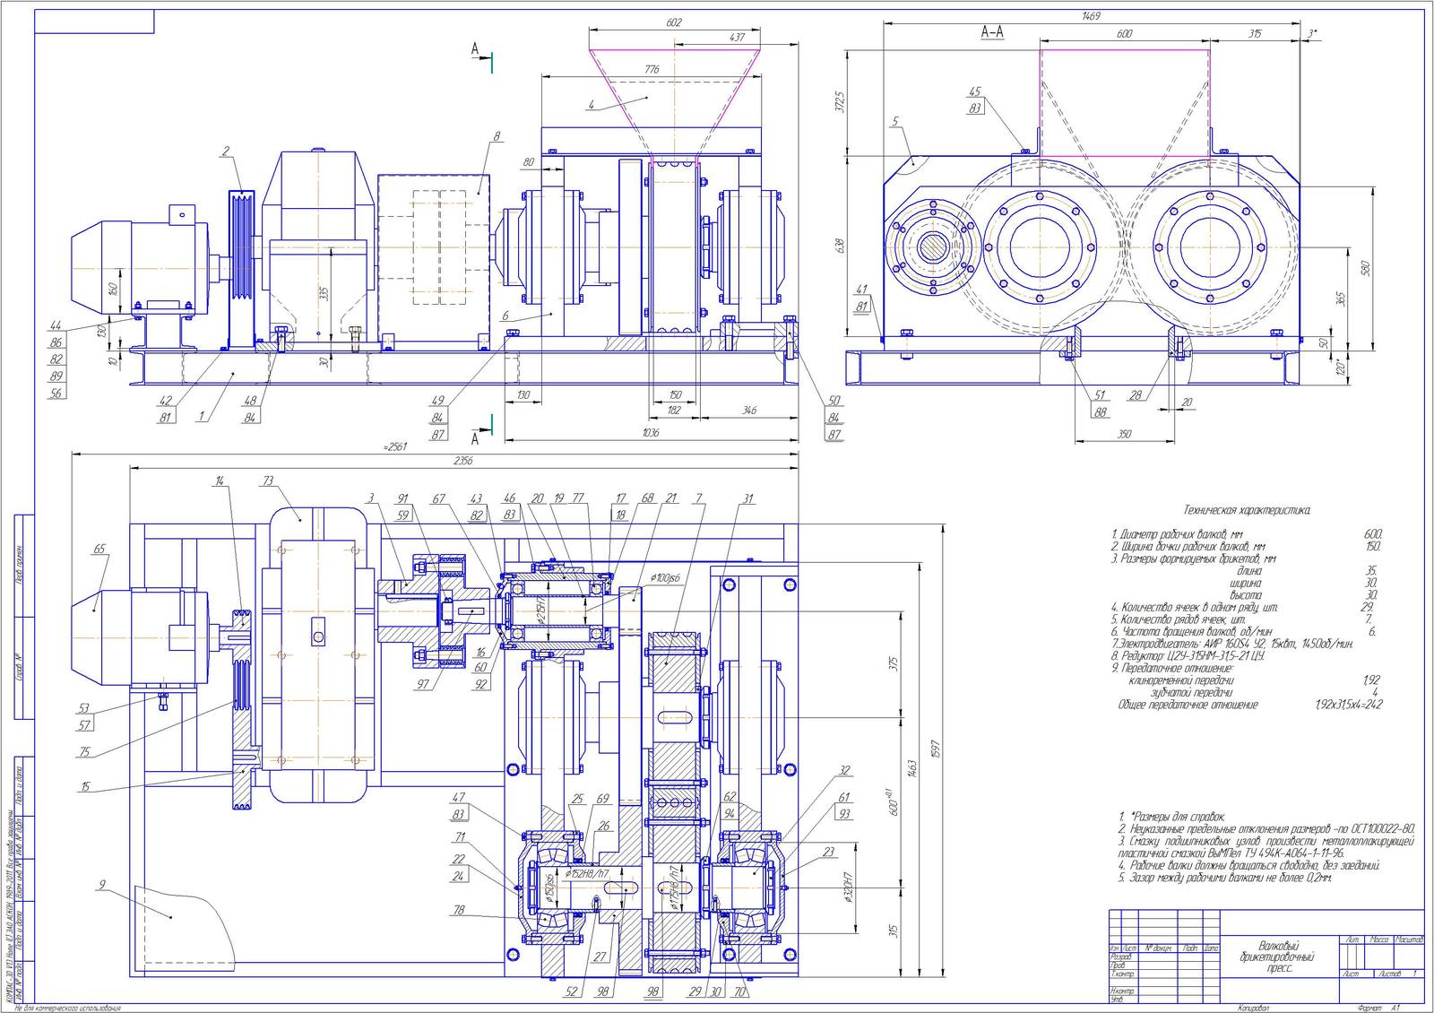The width and height of the screenshot is (1434, 1013).
Task: Click the title 'Валковый брикетировочный пресс'
Action: 1279,957
